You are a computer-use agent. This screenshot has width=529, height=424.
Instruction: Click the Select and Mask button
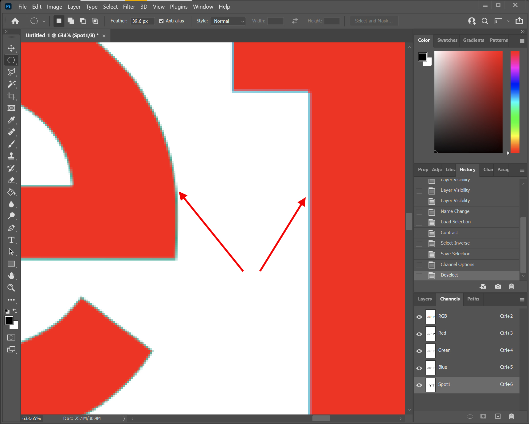(374, 21)
